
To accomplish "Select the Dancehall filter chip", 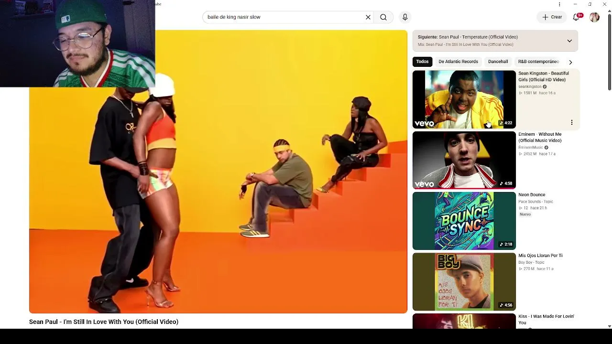I will [498, 62].
